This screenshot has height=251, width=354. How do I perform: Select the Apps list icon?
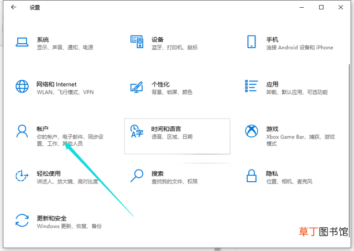tap(251, 86)
